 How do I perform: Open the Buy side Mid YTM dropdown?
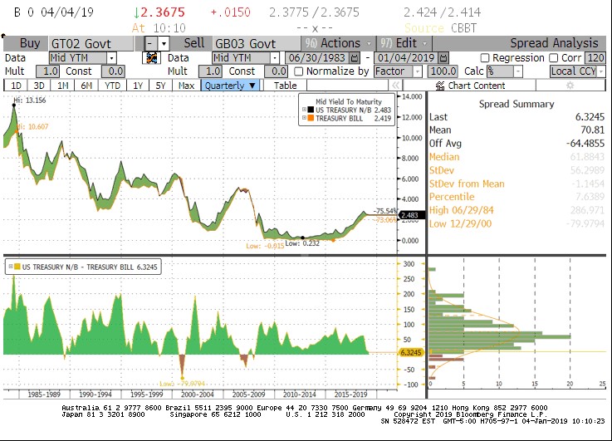pyautogui.click(x=81, y=58)
